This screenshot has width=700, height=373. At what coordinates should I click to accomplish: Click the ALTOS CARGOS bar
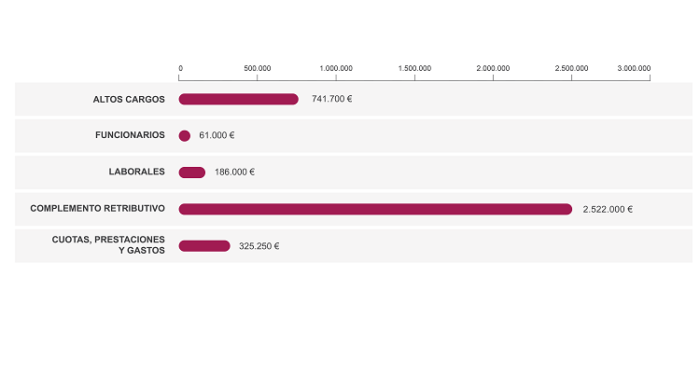click(238, 99)
